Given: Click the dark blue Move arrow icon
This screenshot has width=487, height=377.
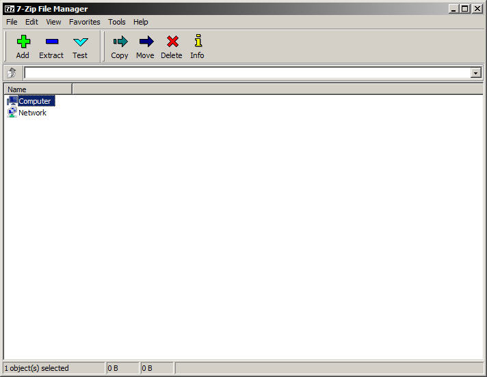Looking at the screenshot, I should (146, 41).
